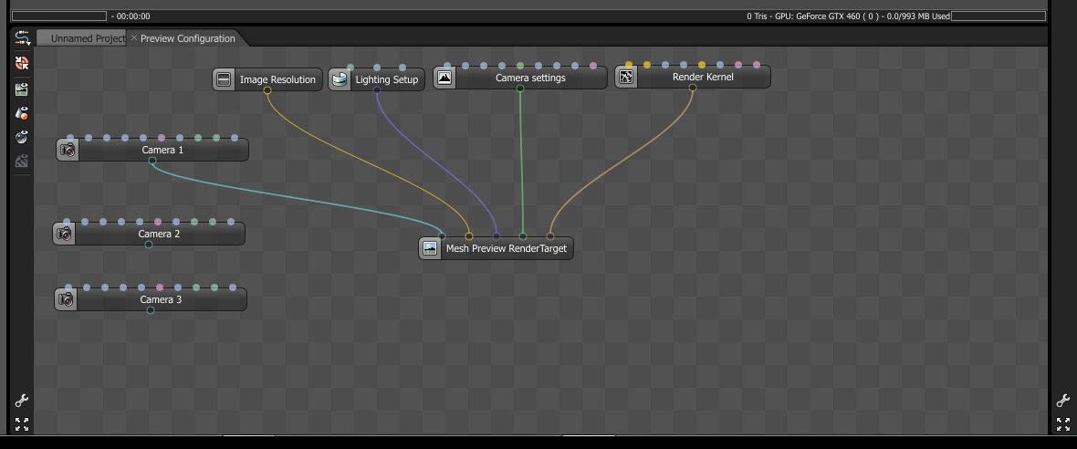Select the Camera 1 node label

(x=162, y=150)
